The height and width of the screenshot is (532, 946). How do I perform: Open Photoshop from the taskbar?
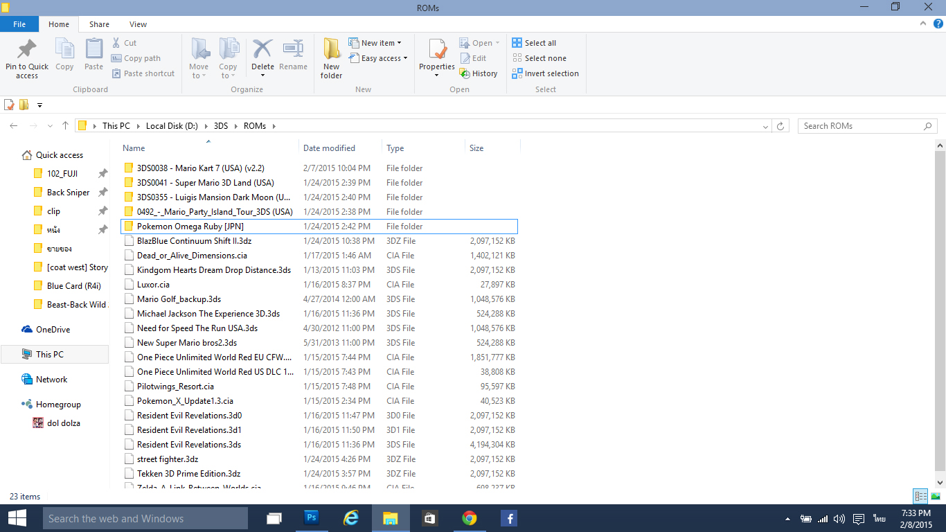pyautogui.click(x=311, y=518)
